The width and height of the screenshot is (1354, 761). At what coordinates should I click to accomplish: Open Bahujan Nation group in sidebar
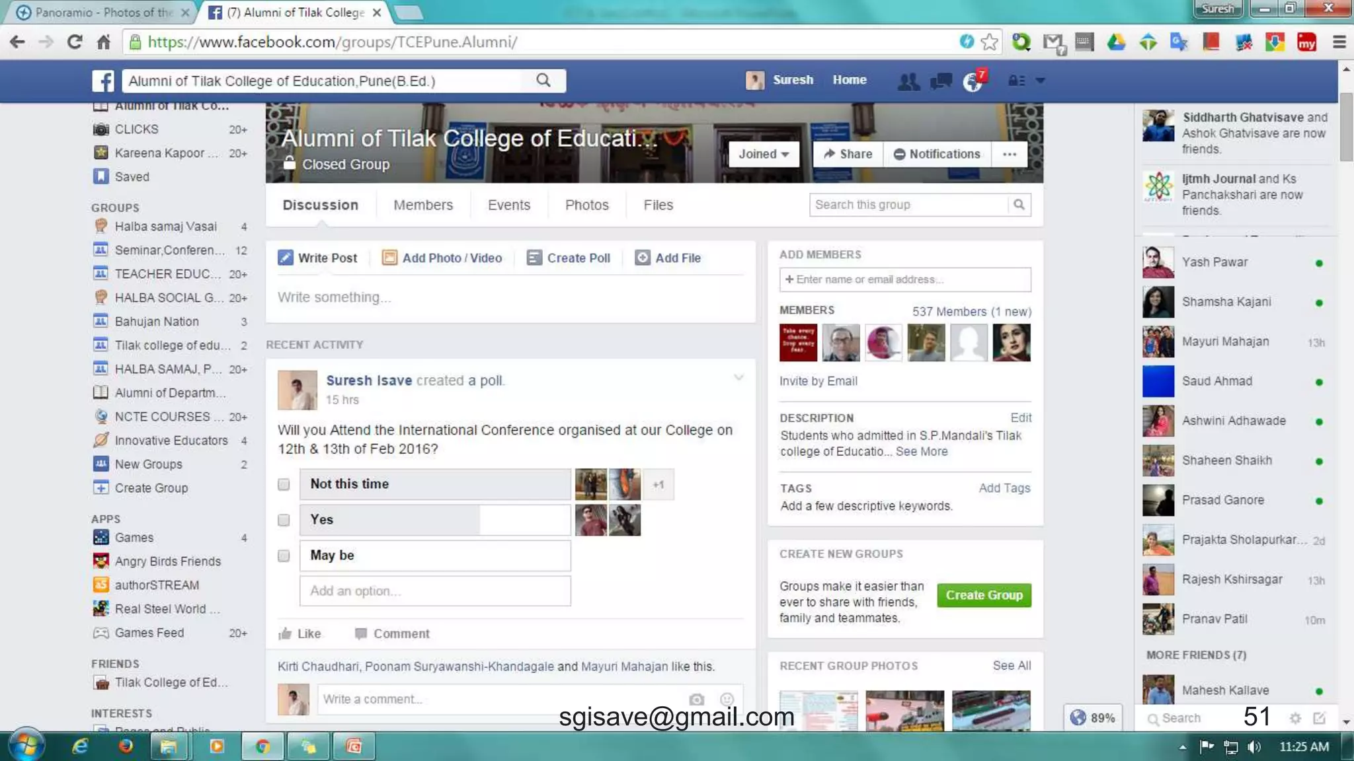coord(171,322)
